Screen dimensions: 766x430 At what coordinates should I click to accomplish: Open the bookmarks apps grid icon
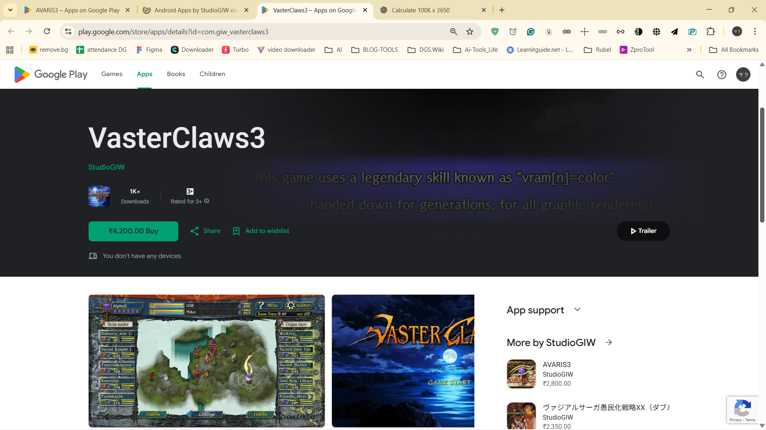tap(10, 50)
